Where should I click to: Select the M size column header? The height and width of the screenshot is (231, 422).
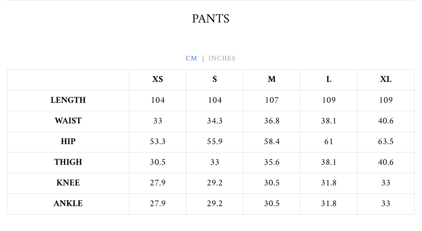coord(272,80)
